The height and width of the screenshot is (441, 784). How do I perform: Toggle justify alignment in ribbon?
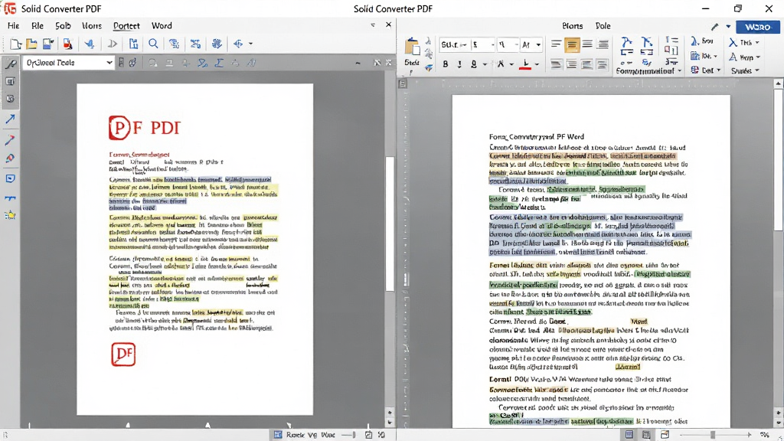(x=603, y=45)
